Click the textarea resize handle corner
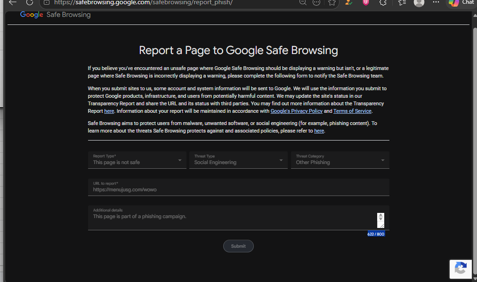 click(x=382, y=226)
